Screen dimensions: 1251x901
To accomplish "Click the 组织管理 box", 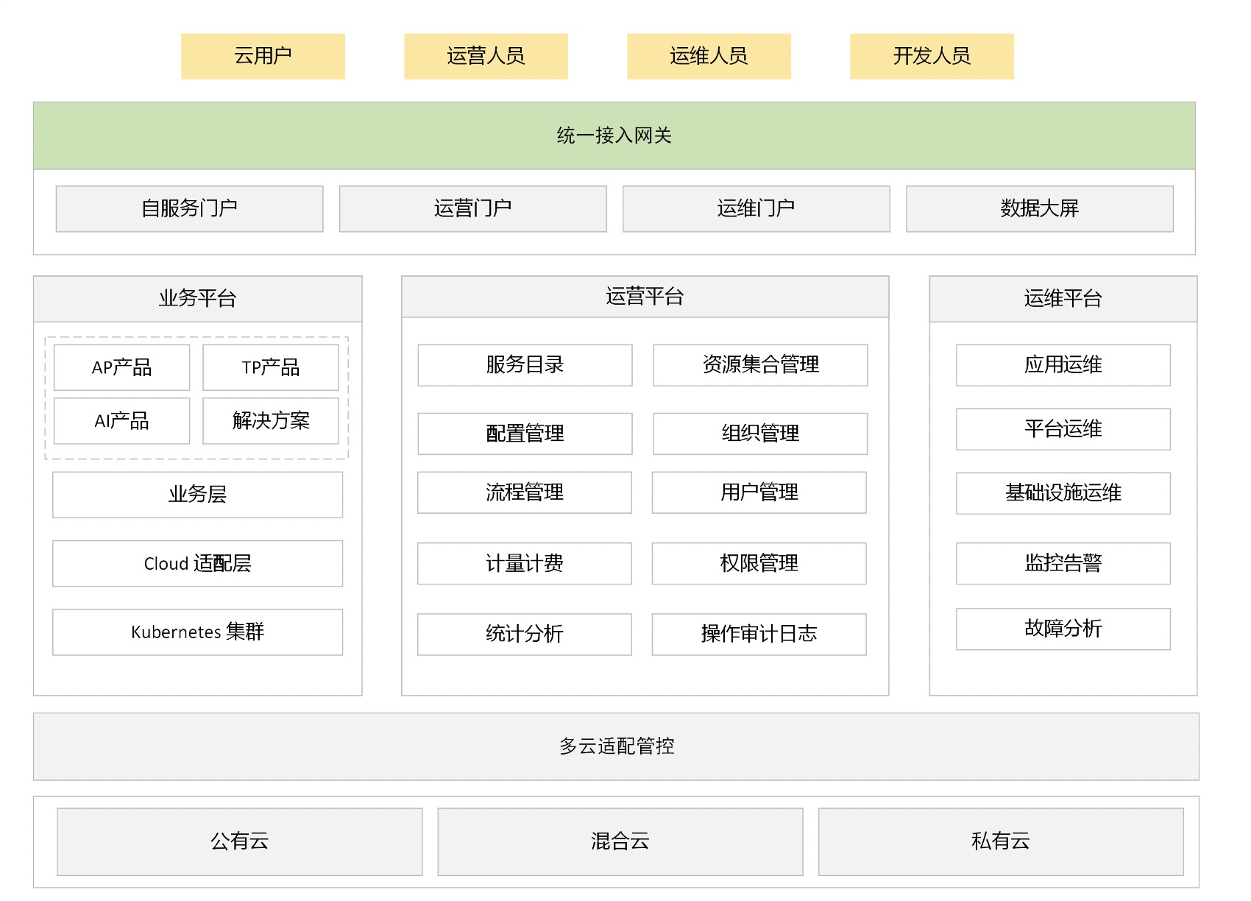I will pos(760,434).
